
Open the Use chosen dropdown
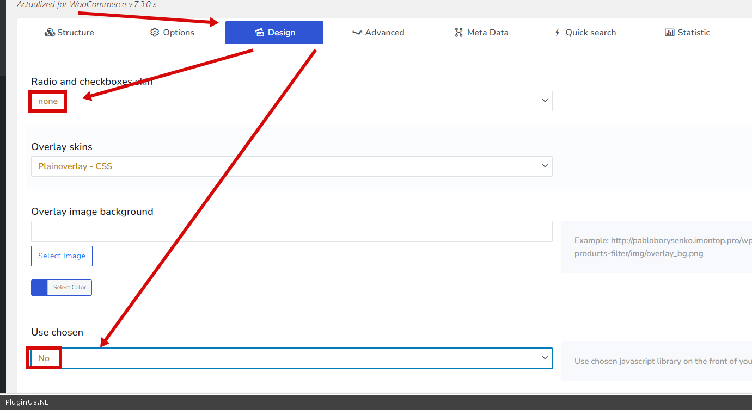click(x=291, y=358)
